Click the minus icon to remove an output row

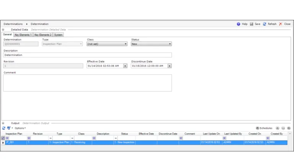[283, 128]
